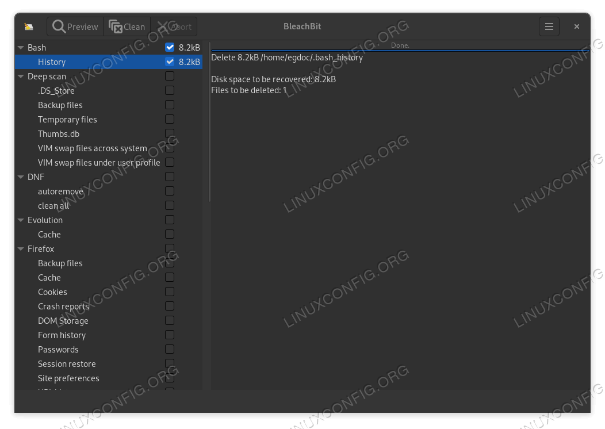Check the Passwords checkbox

pyautogui.click(x=170, y=349)
